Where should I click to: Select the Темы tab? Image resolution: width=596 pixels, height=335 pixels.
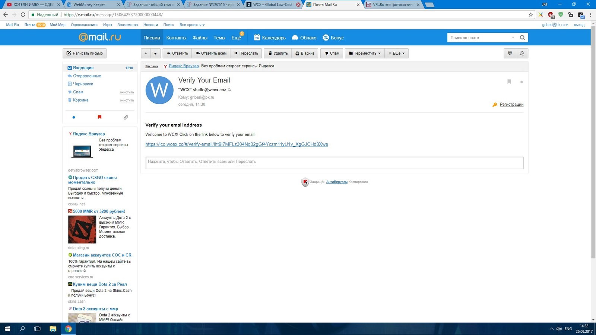click(219, 38)
